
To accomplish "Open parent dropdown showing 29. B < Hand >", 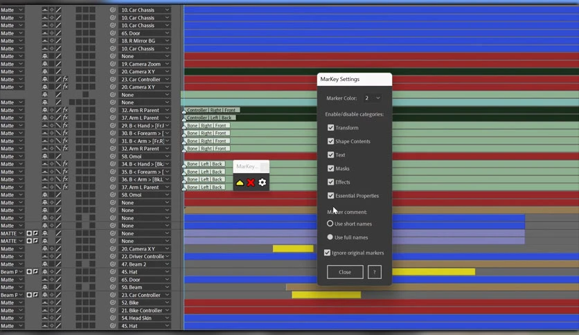I will (145, 125).
